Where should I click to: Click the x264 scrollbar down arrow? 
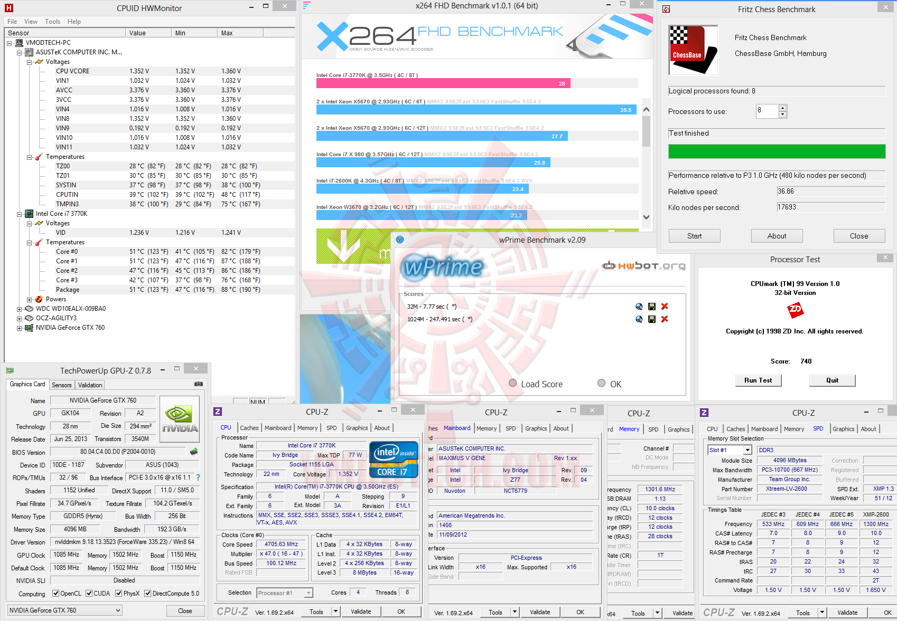[646, 217]
